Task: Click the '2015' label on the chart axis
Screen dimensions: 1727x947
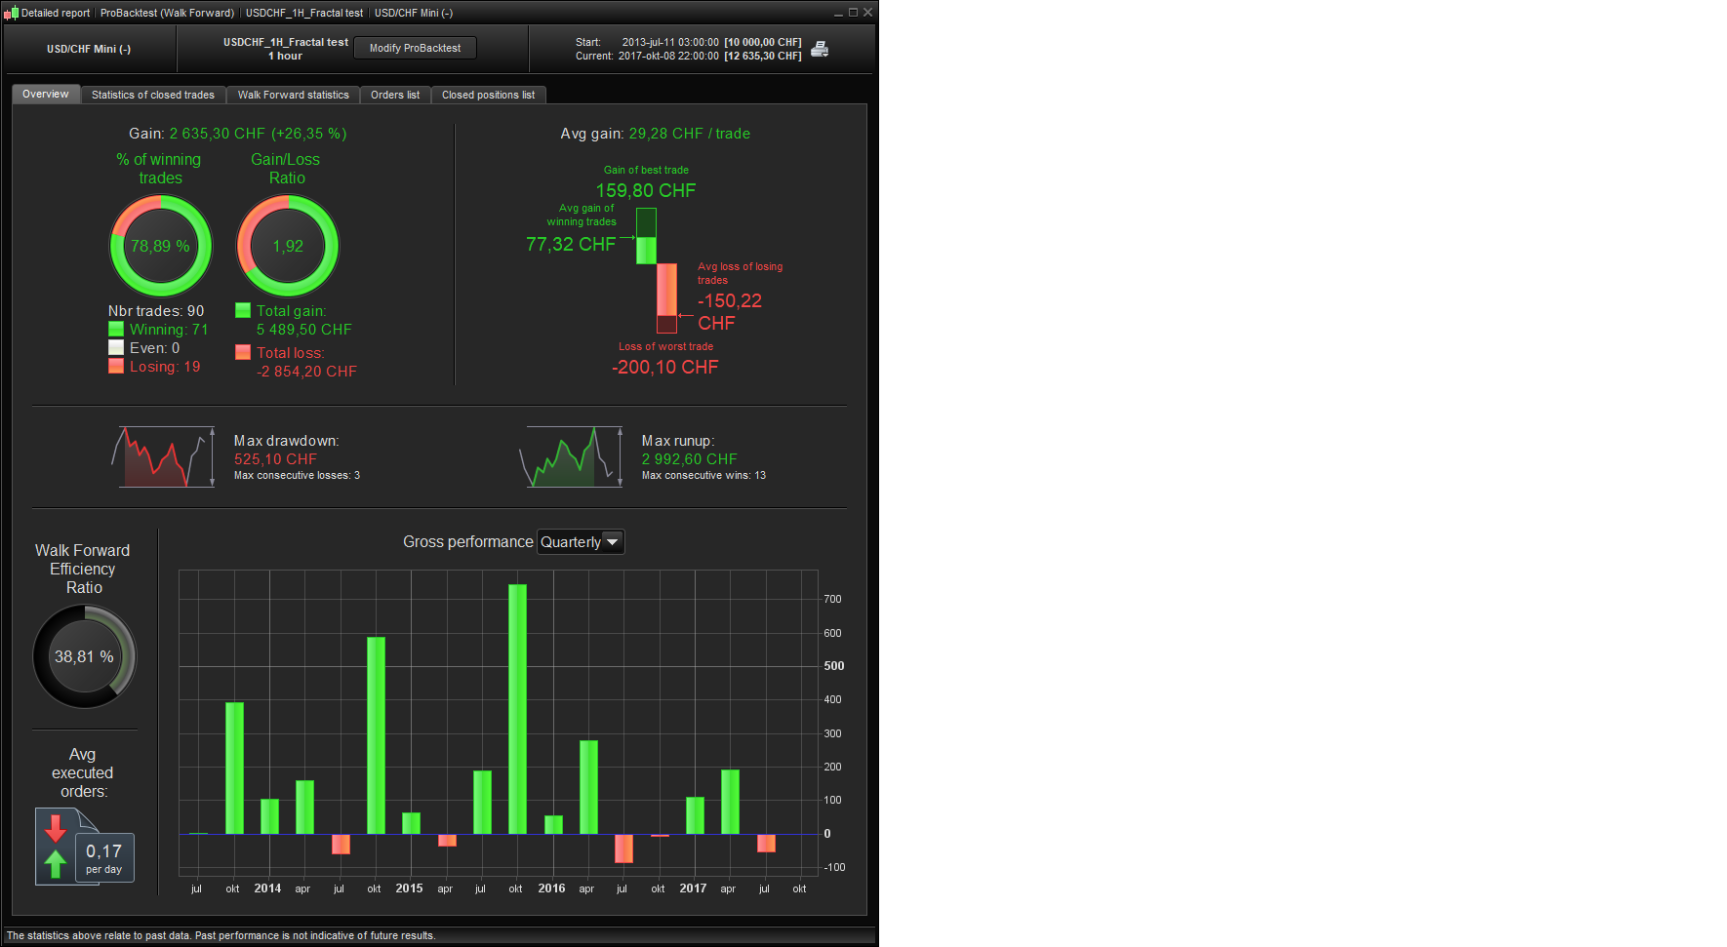Action: 409,888
